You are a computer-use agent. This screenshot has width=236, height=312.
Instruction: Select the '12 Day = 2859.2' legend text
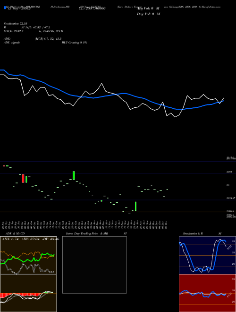pyautogui.click(x=19, y=9)
